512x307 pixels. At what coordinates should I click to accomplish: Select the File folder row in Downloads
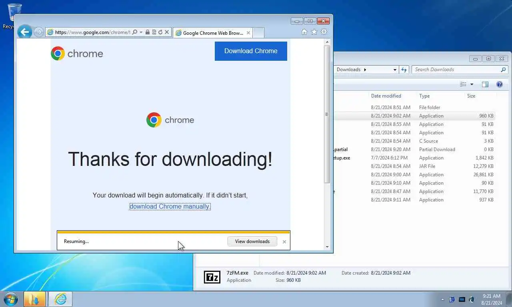coord(414,108)
